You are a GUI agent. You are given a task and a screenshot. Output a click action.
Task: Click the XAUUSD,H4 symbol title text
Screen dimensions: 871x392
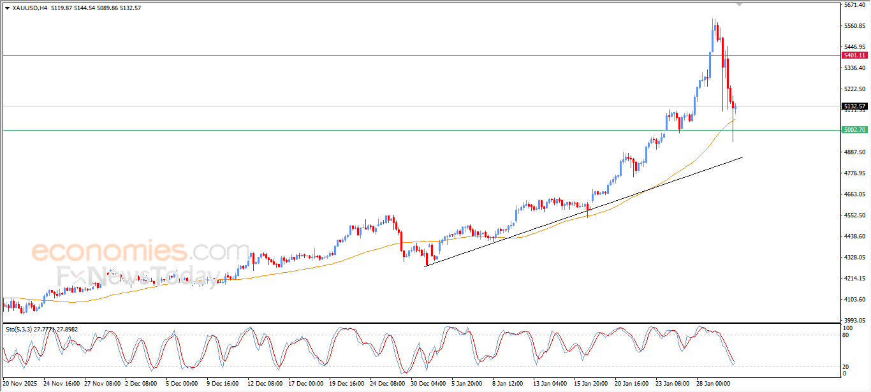click(x=29, y=8)
